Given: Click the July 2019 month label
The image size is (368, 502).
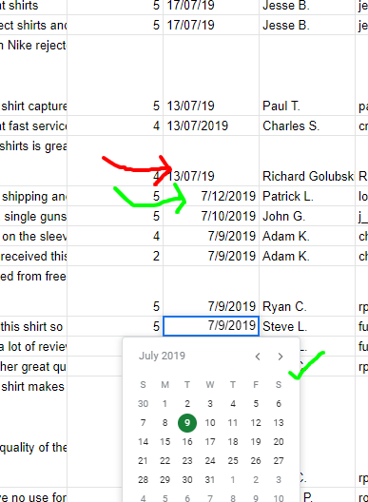Looking at the screenshot, I should (162, 356).
